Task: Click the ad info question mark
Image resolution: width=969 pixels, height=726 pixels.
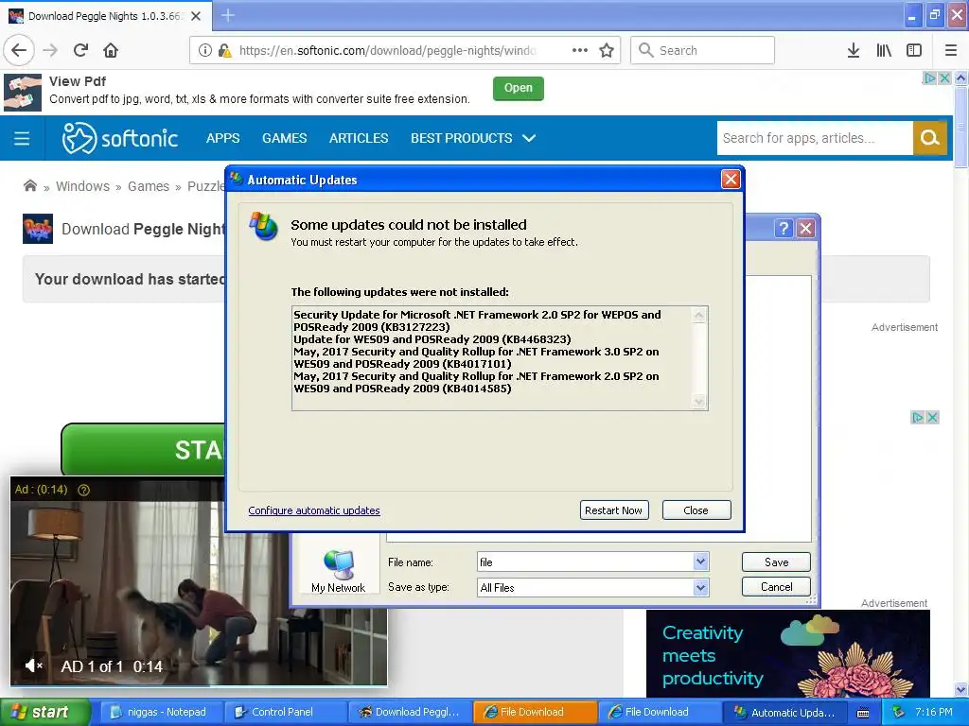Action: click(x=83, y=490)
